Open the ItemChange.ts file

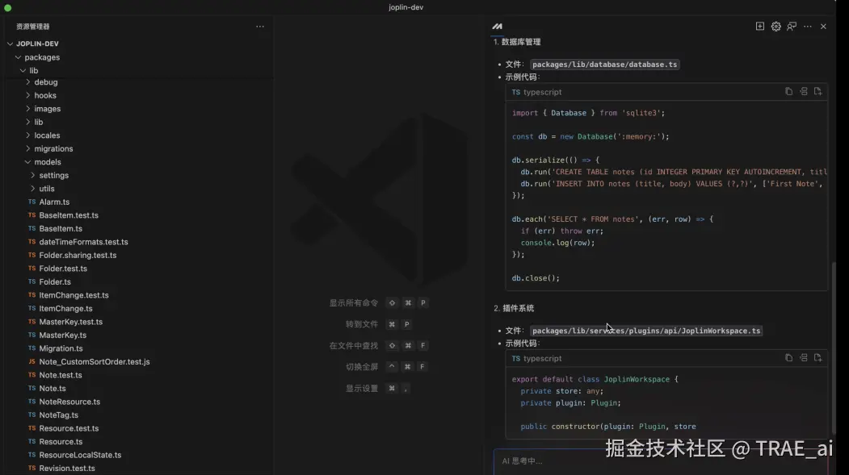[x=65, y=309]
